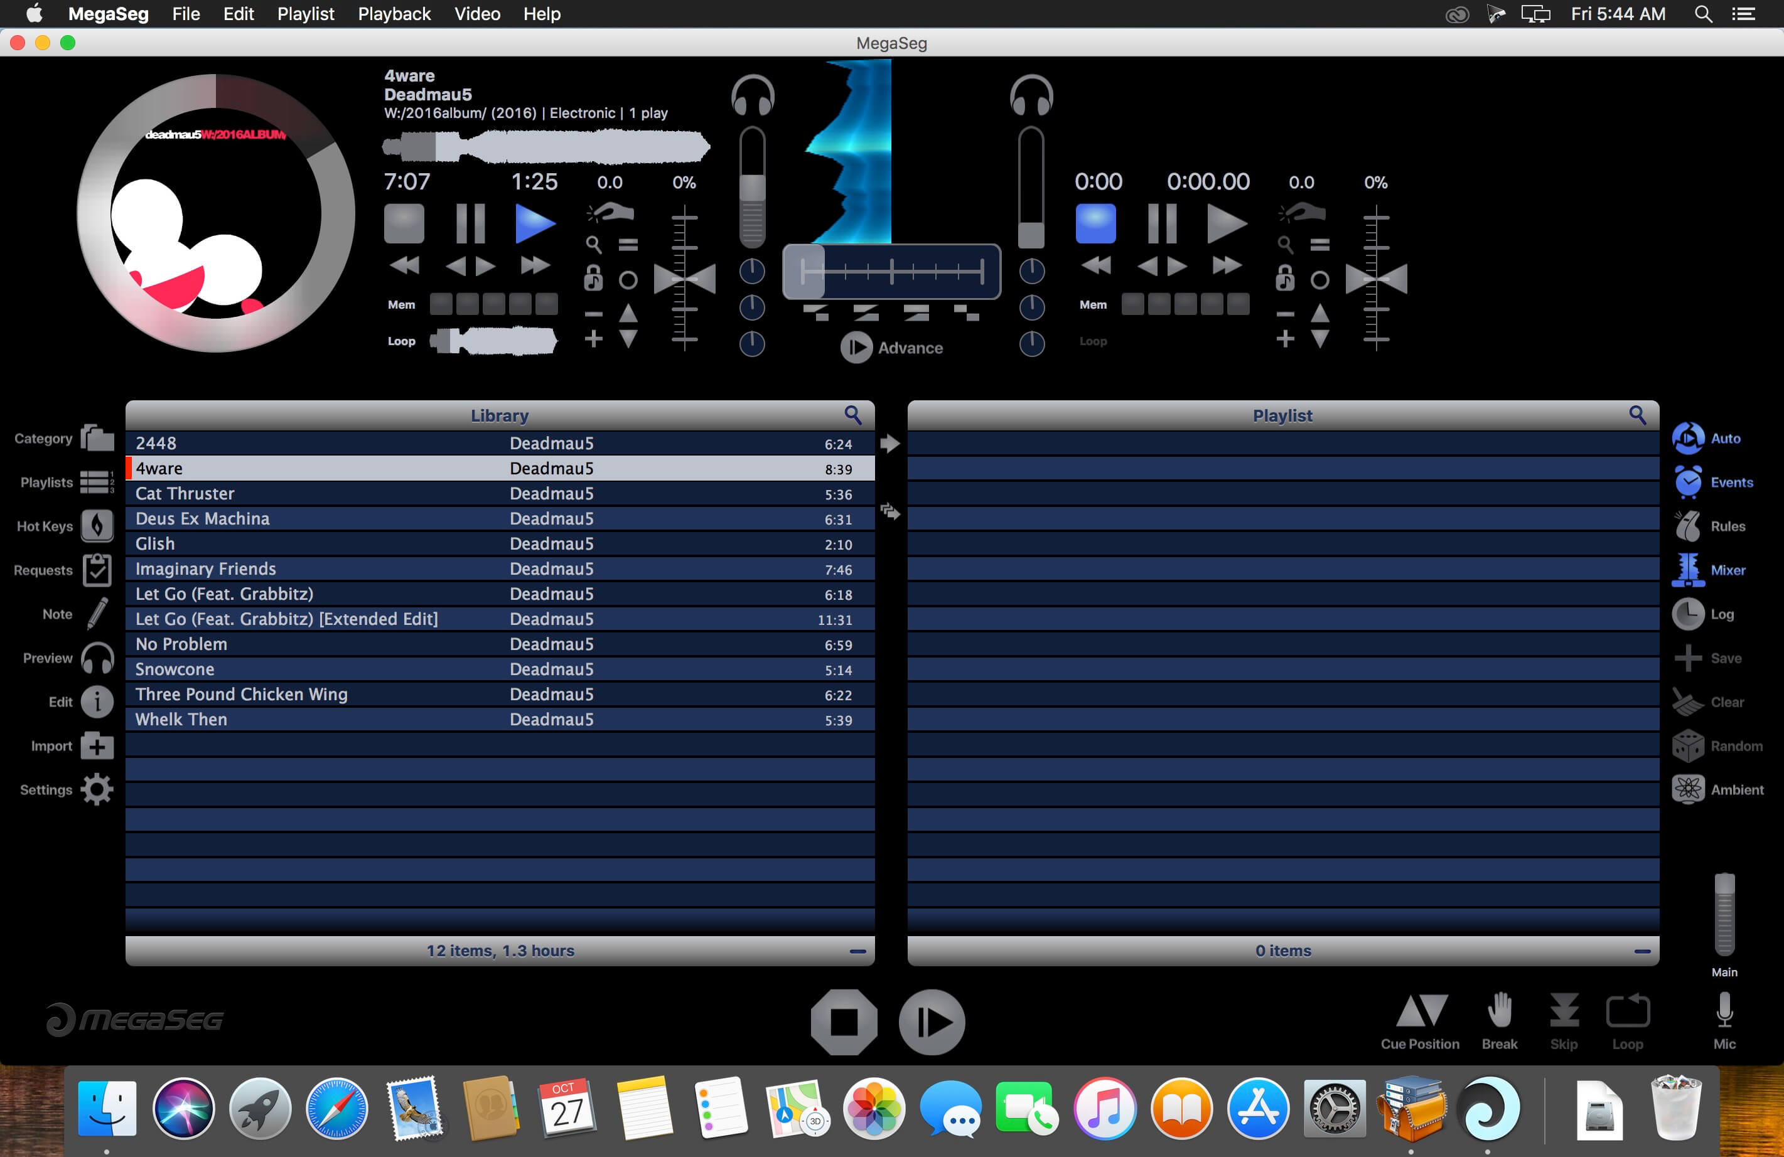Open the Log clock icon
Viewport: 1784px width, 1157px height.
(1688, 614)
